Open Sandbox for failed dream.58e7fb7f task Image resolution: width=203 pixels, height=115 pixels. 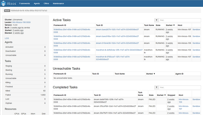196,113
